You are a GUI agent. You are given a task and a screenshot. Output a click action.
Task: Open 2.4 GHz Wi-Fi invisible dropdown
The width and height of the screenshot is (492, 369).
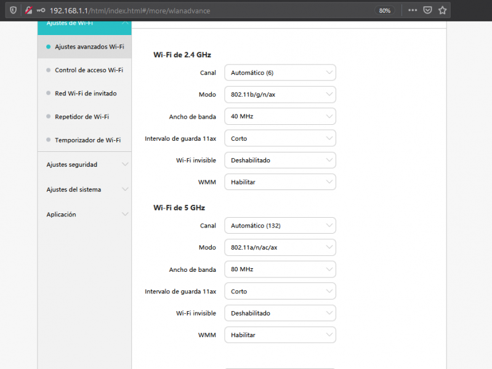click(x=280, y=160)
